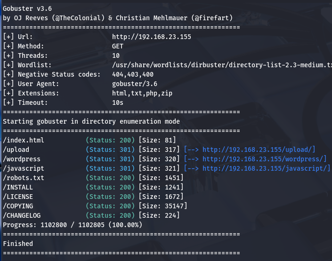332x261 pixels.
Task: Select the target Url http://192.168.23.155 value
Action: 151,37
